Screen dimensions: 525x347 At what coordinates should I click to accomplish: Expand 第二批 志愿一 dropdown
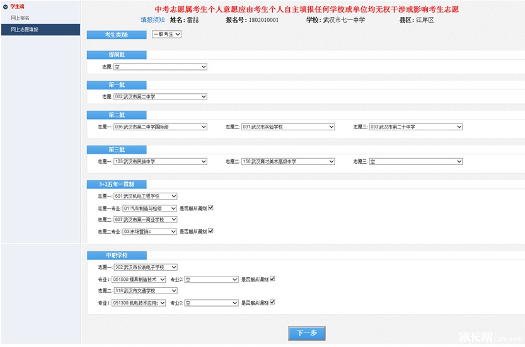(x=160, y=127)
